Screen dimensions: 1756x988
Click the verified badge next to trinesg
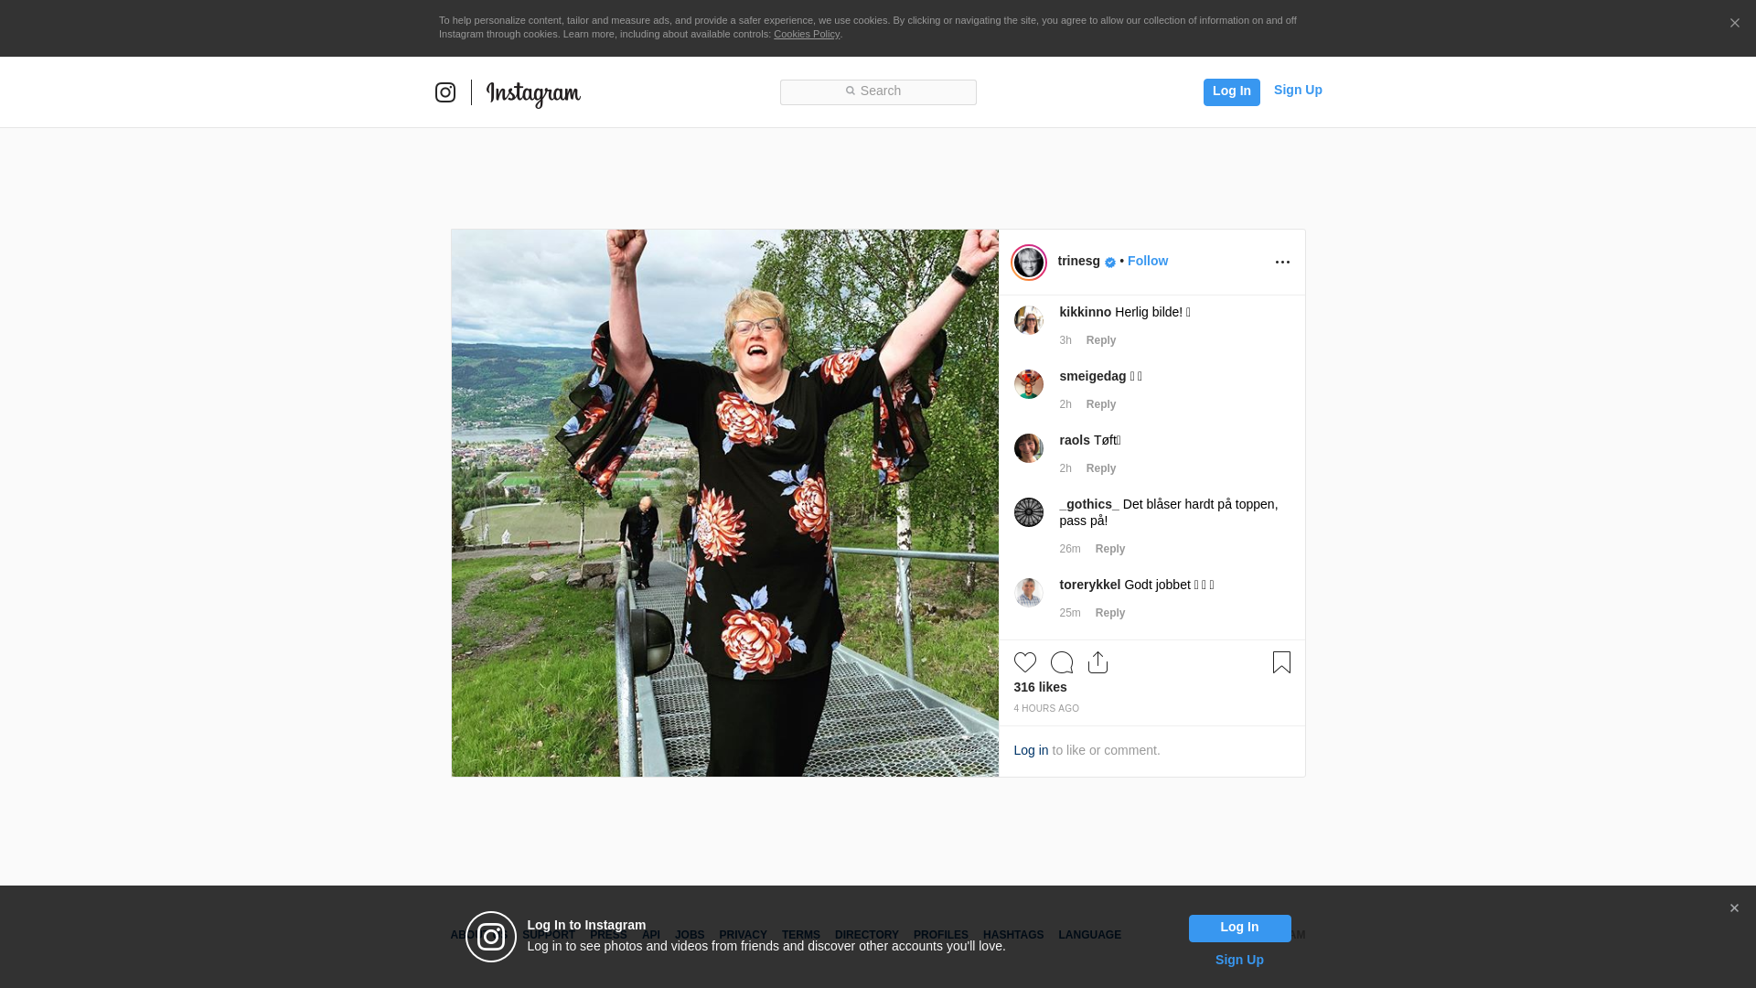click(x=1110, y=263)
